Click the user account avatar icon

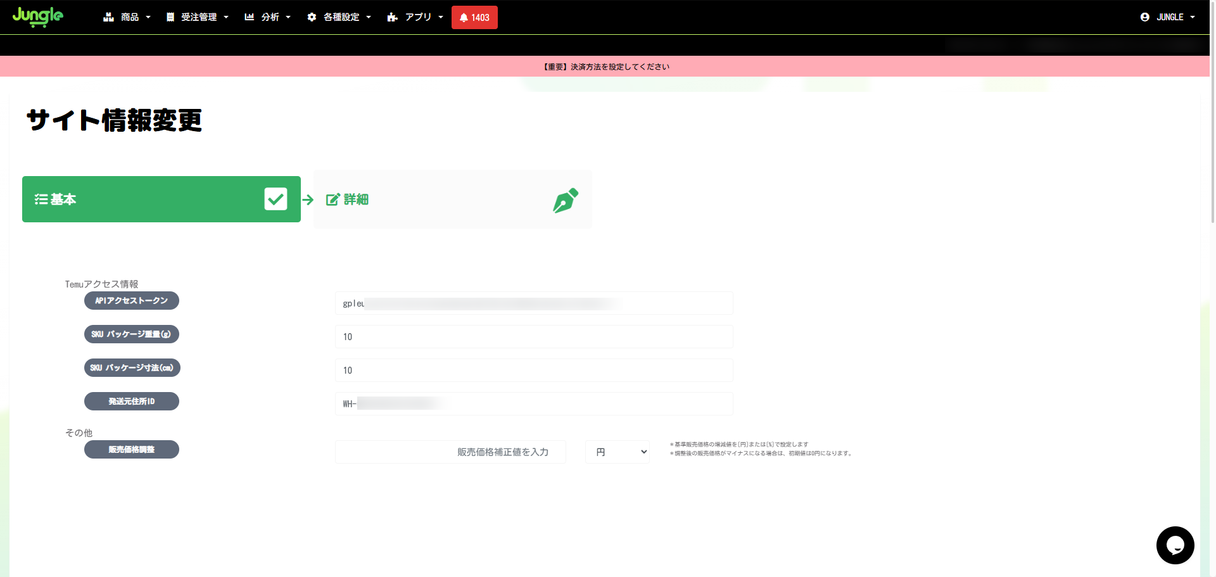(x=1144, y=17)
